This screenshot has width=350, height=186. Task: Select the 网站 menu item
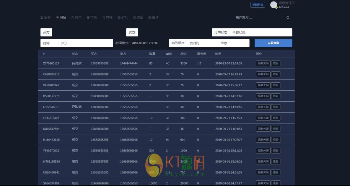[61, 17]
